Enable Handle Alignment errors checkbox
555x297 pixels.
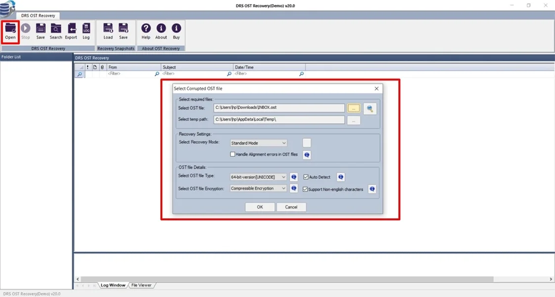(x=232, y=154)
